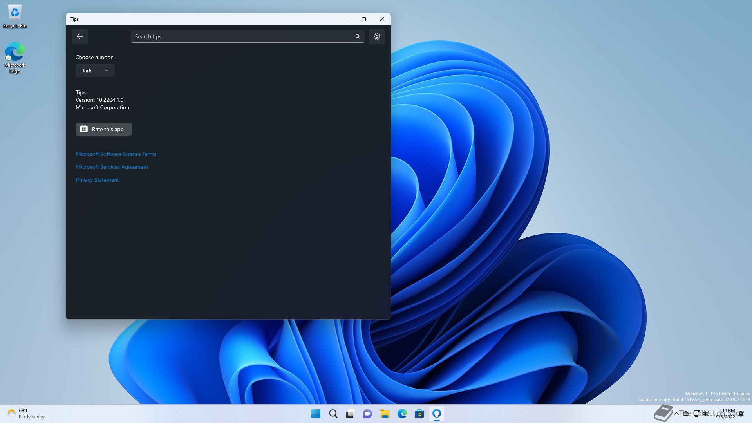The image size is (752, 423).
Task: Open network status tray icon
Action: tap(697, 414)
